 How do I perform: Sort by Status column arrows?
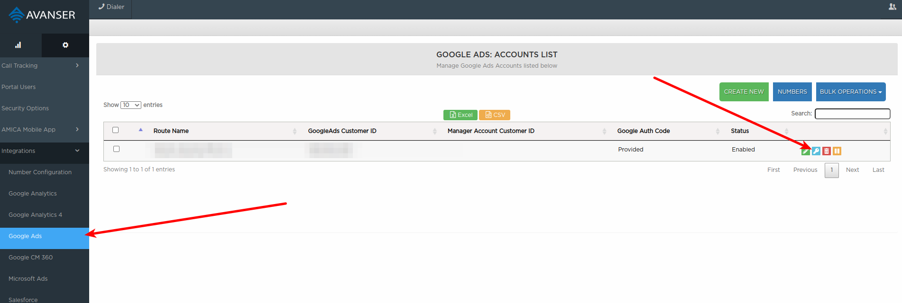pos(786,131)
